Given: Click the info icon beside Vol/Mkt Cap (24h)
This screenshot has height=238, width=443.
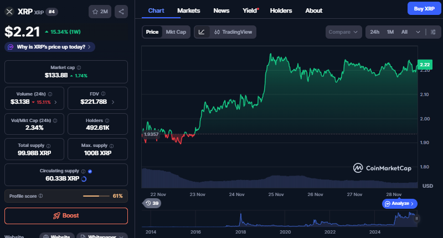Looking at the screenshot, I should [x=55, y=120].
